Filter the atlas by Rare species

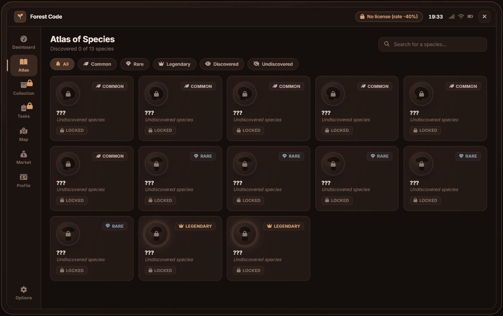coord(135,64)
